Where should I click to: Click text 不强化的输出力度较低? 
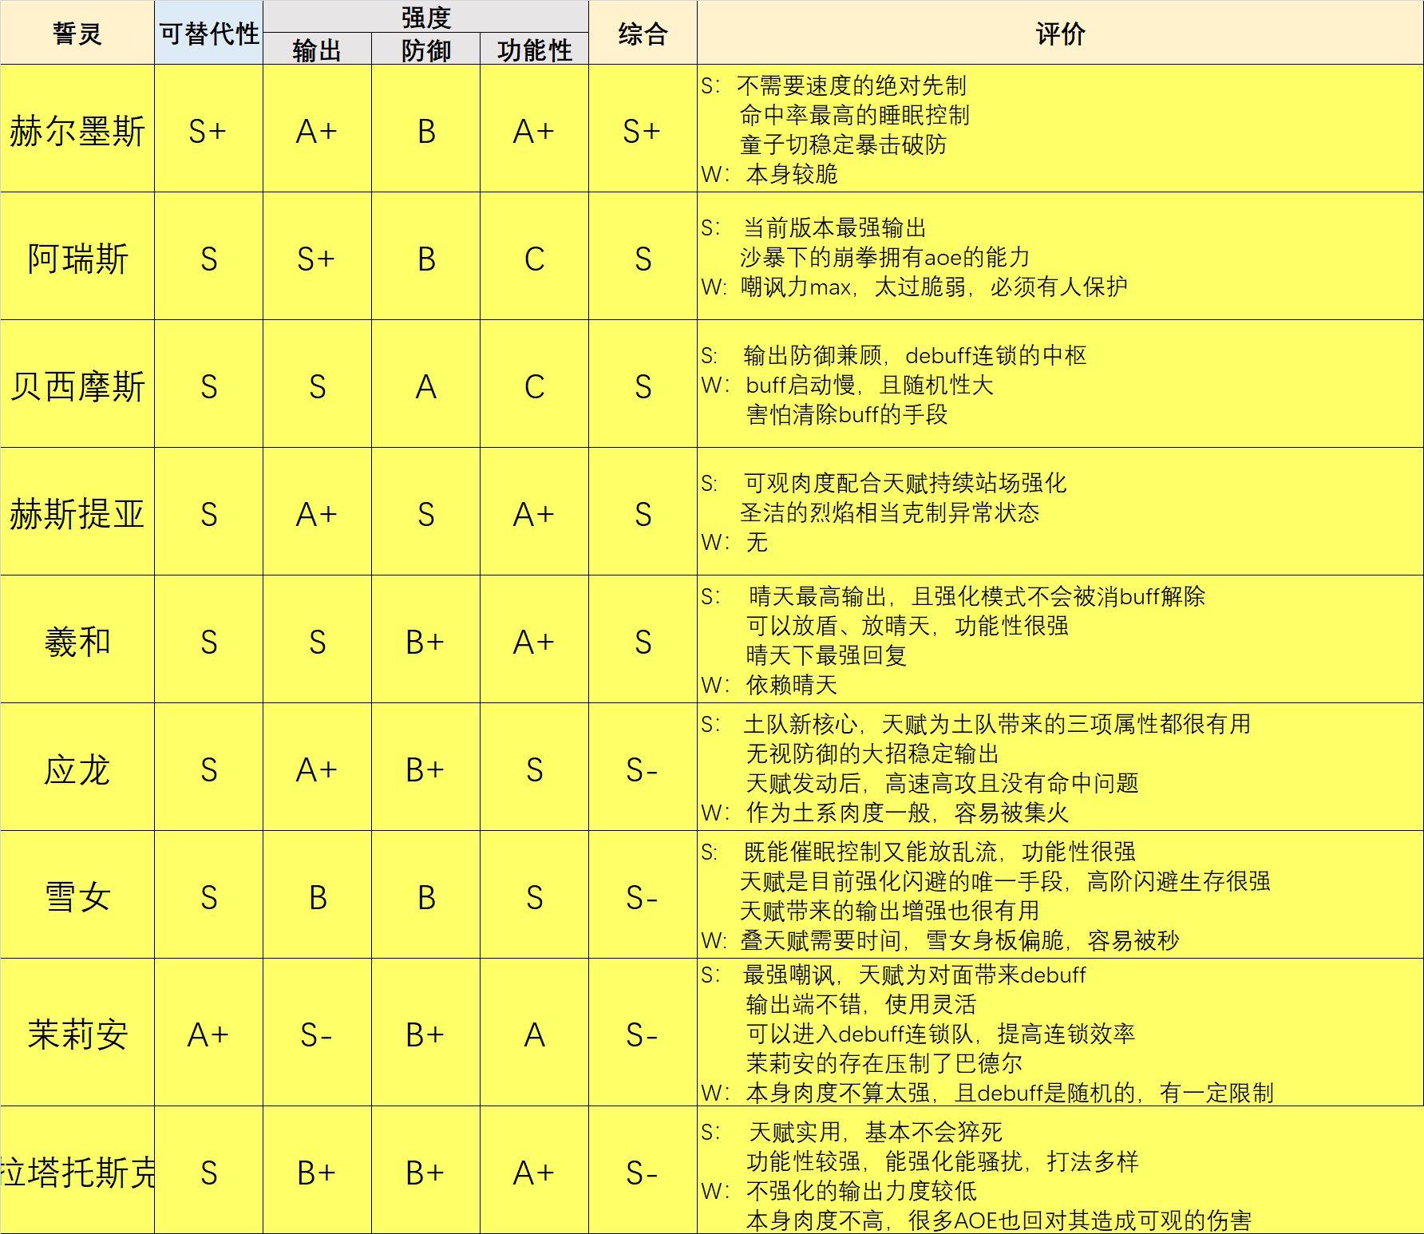861,1191
